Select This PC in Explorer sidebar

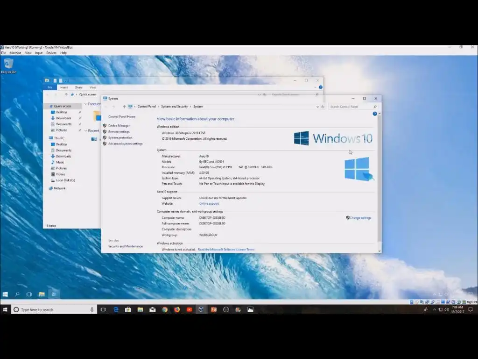click(x=59, y=138)
